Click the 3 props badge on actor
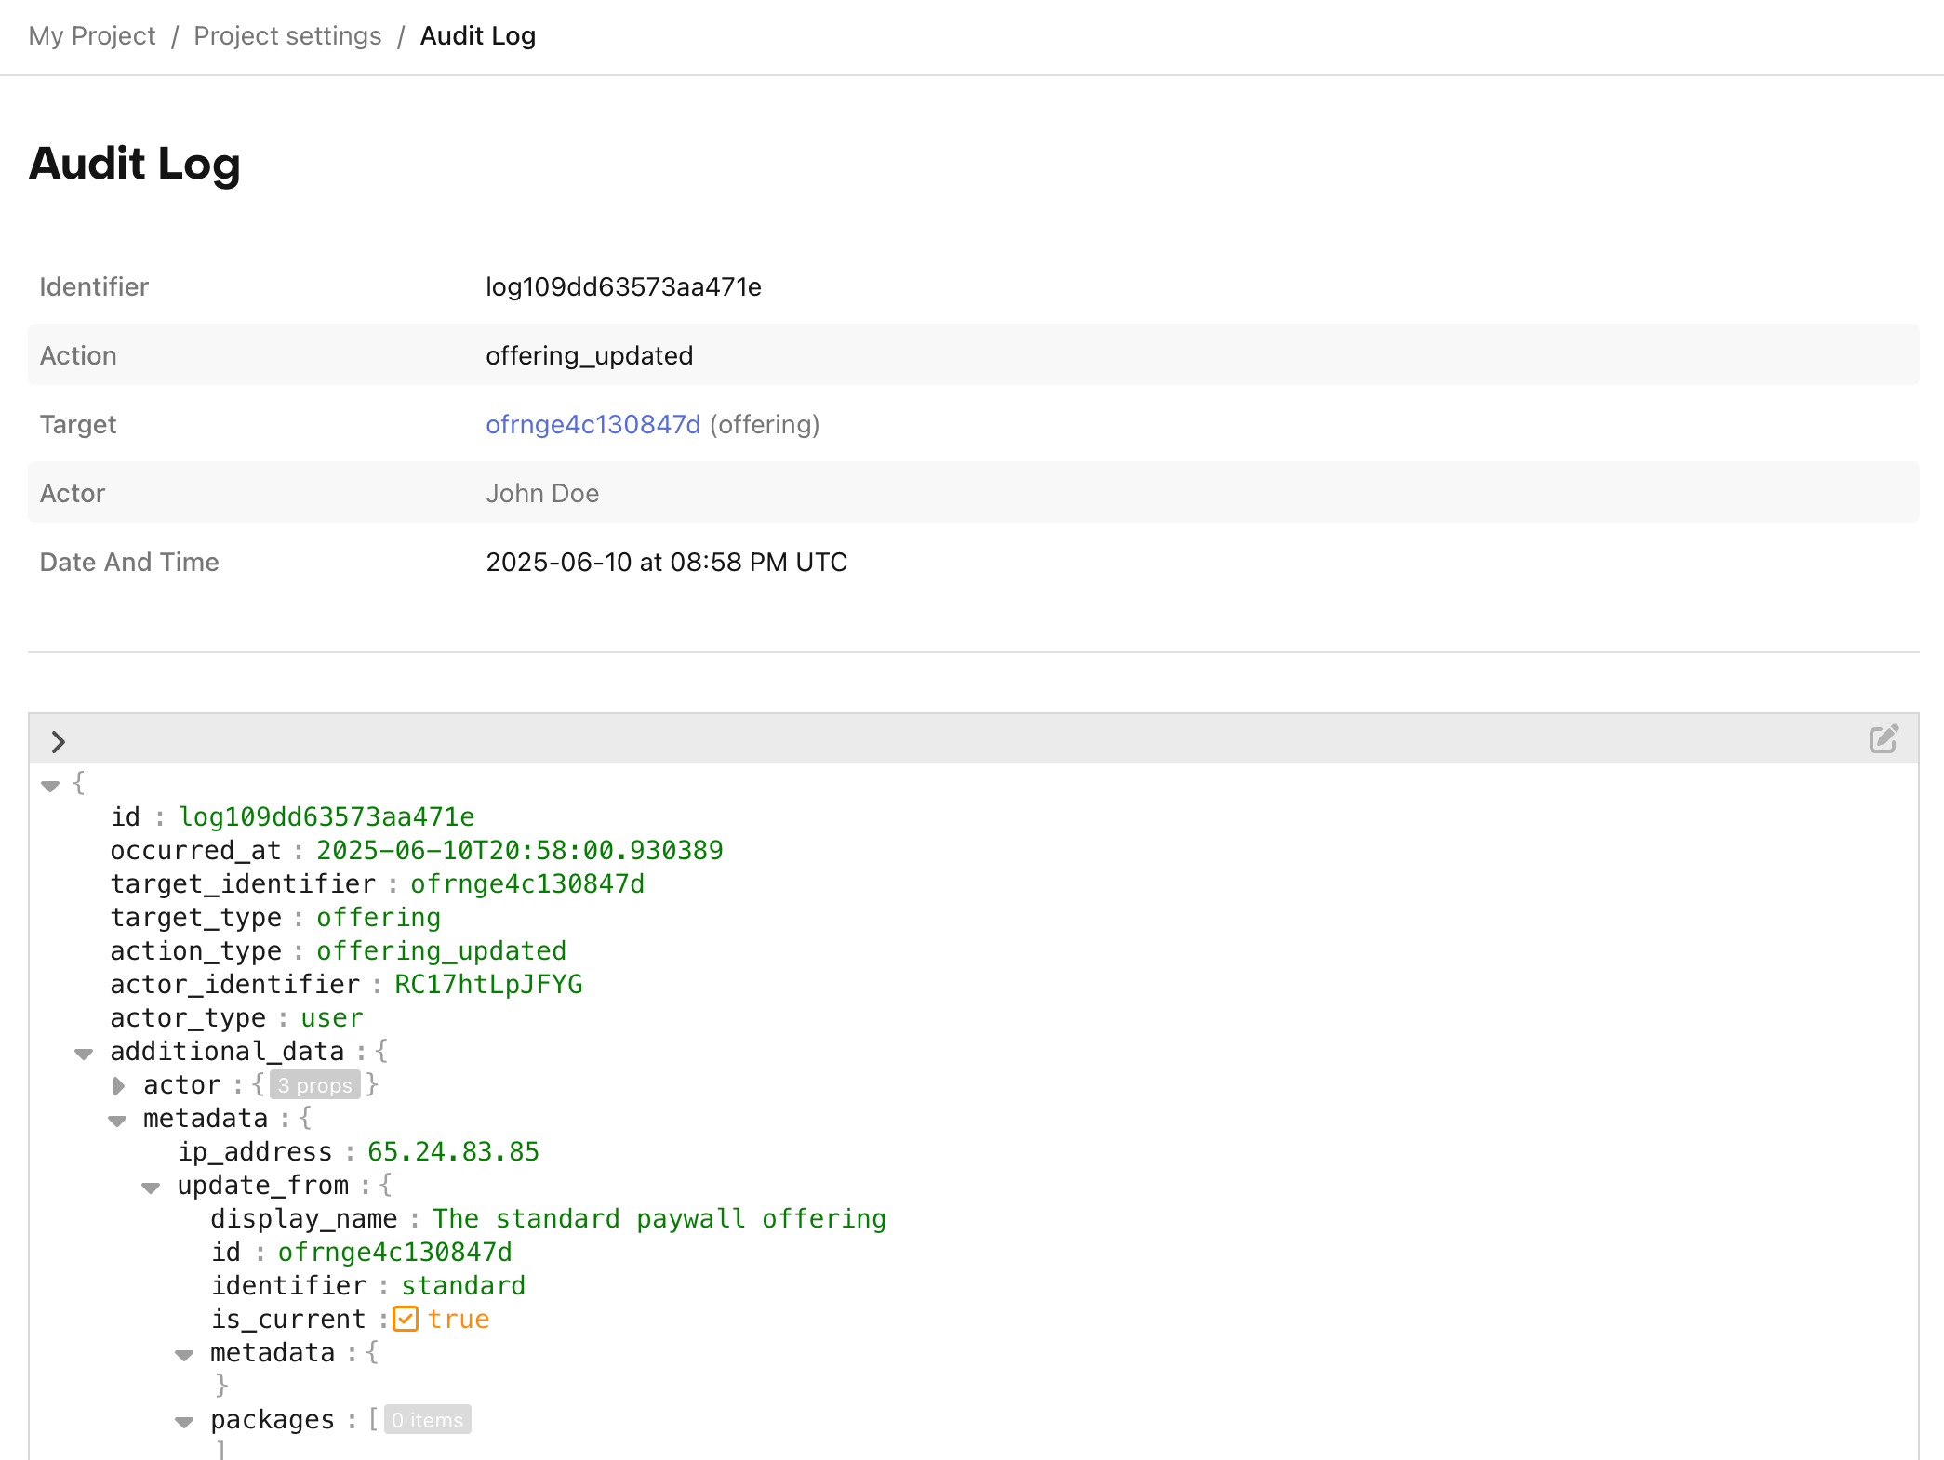1944x1460 pixels. [314, 1084]
